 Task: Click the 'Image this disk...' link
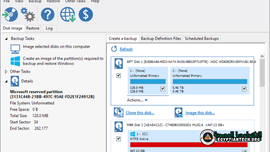[200, 113]
